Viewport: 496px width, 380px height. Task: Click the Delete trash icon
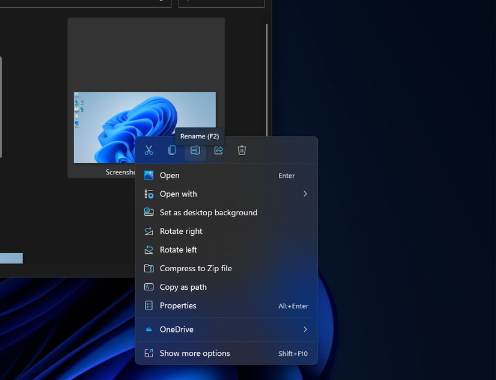(242, 150)
